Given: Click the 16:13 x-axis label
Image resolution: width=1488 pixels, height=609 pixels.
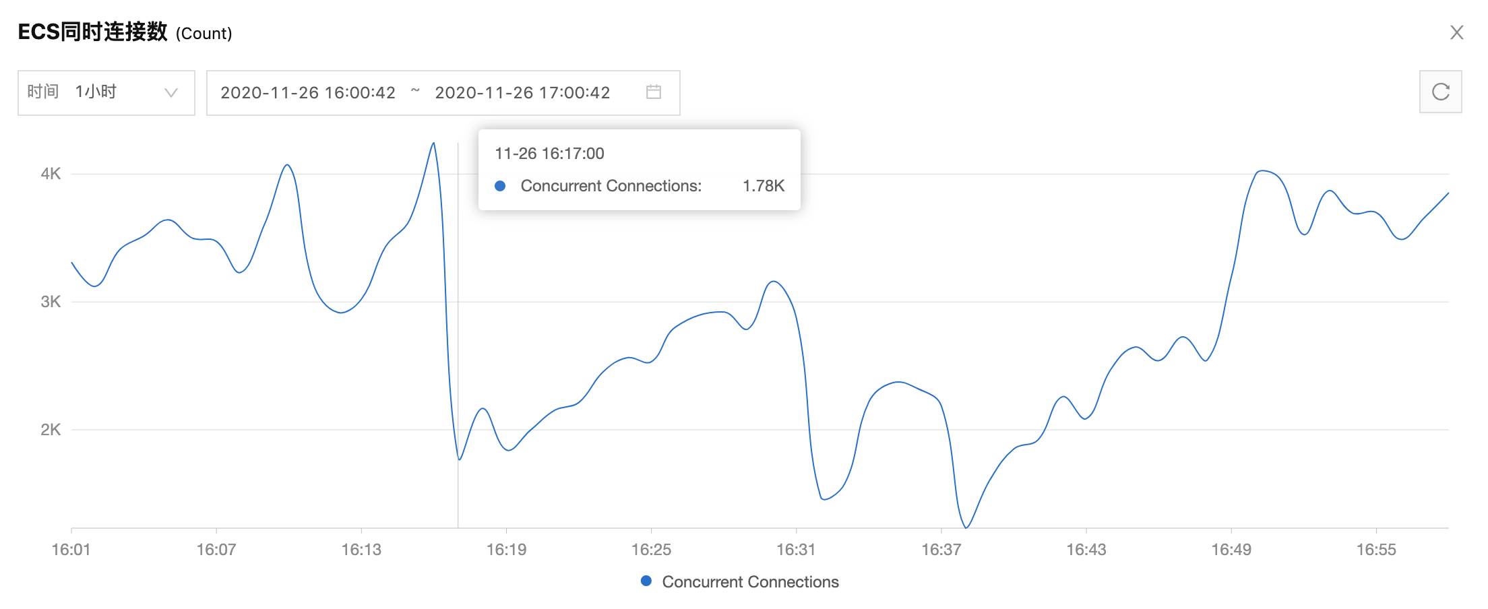Looking at the screenshot, I should coord(361,550).
